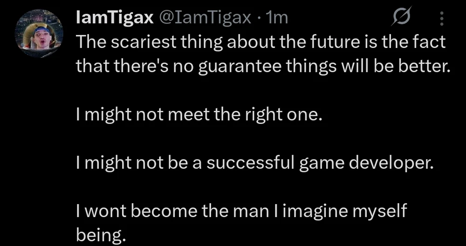The height and width of the screenshot is (246, 466).
Task: Click the 'successful game developer' sentence
Action: click(255, 163)
